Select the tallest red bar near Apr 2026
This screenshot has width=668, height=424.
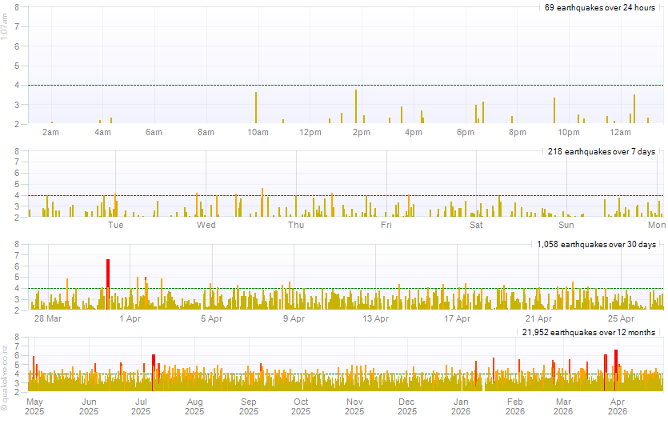pos(616,370)
